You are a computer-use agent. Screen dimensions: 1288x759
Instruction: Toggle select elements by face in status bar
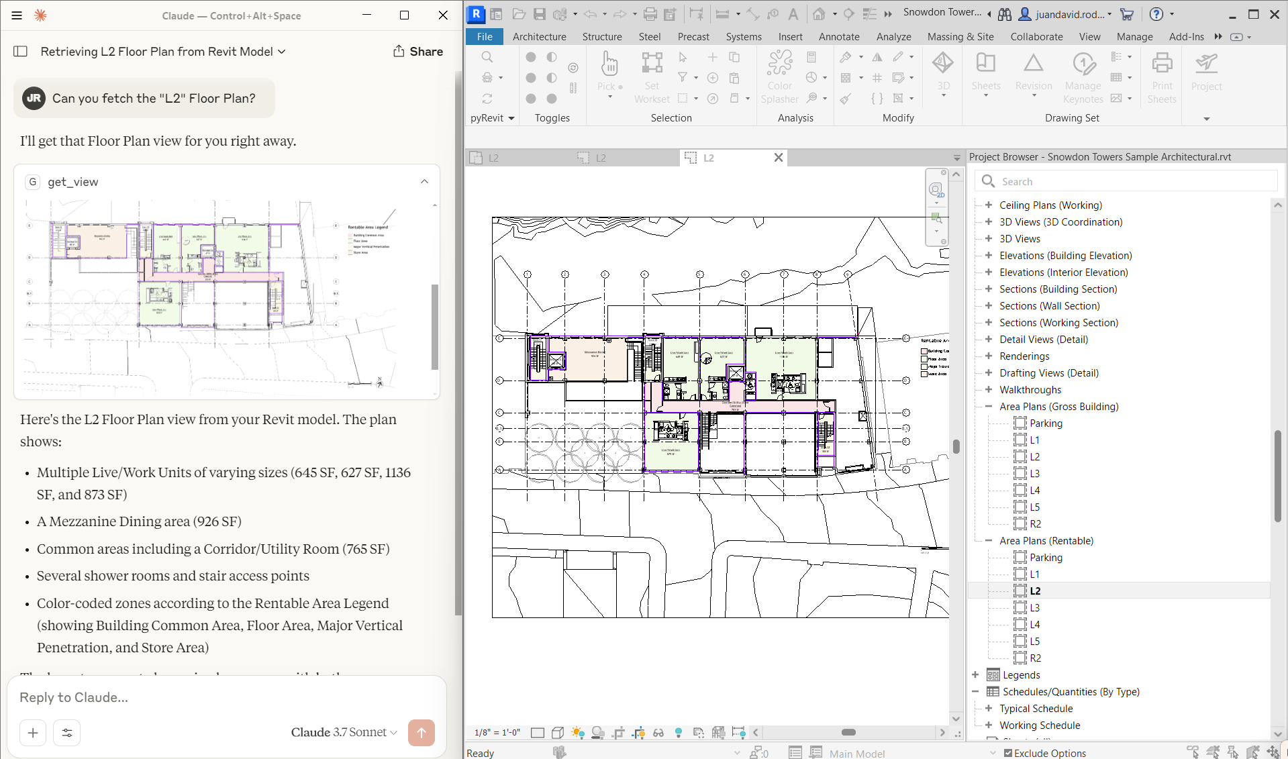[x=1253, y=752]
